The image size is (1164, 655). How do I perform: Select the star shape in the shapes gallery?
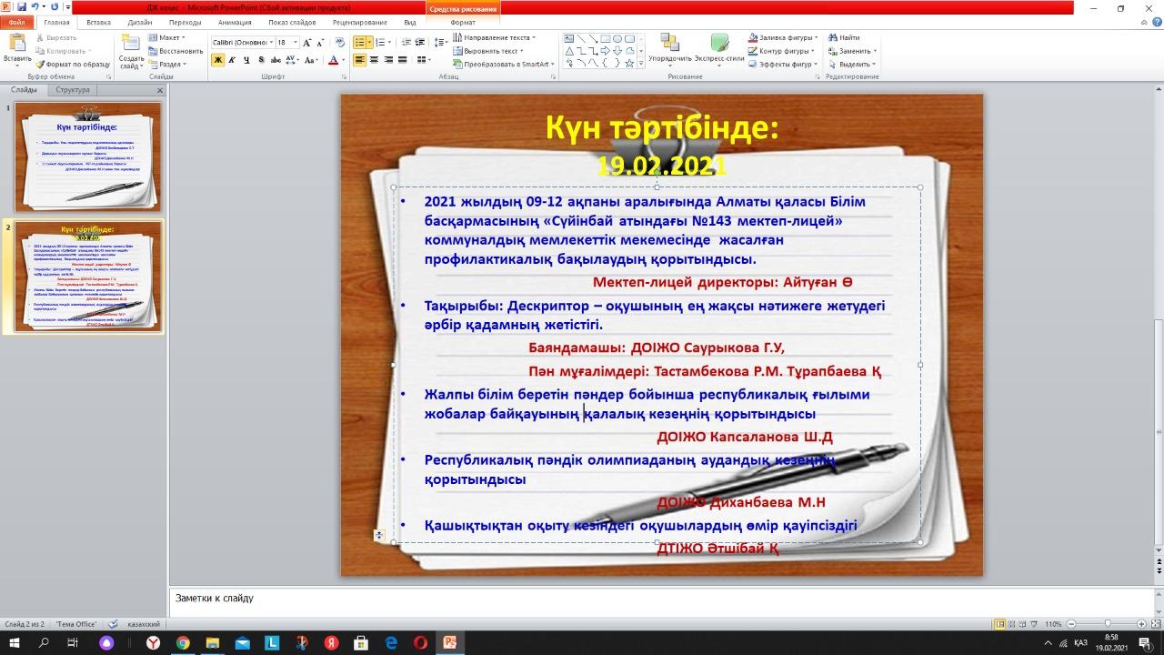point(629,64)
